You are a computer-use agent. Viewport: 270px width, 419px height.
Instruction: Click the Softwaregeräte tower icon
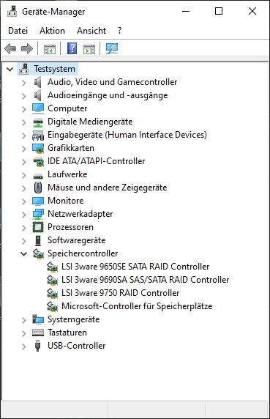coord(38,240)
